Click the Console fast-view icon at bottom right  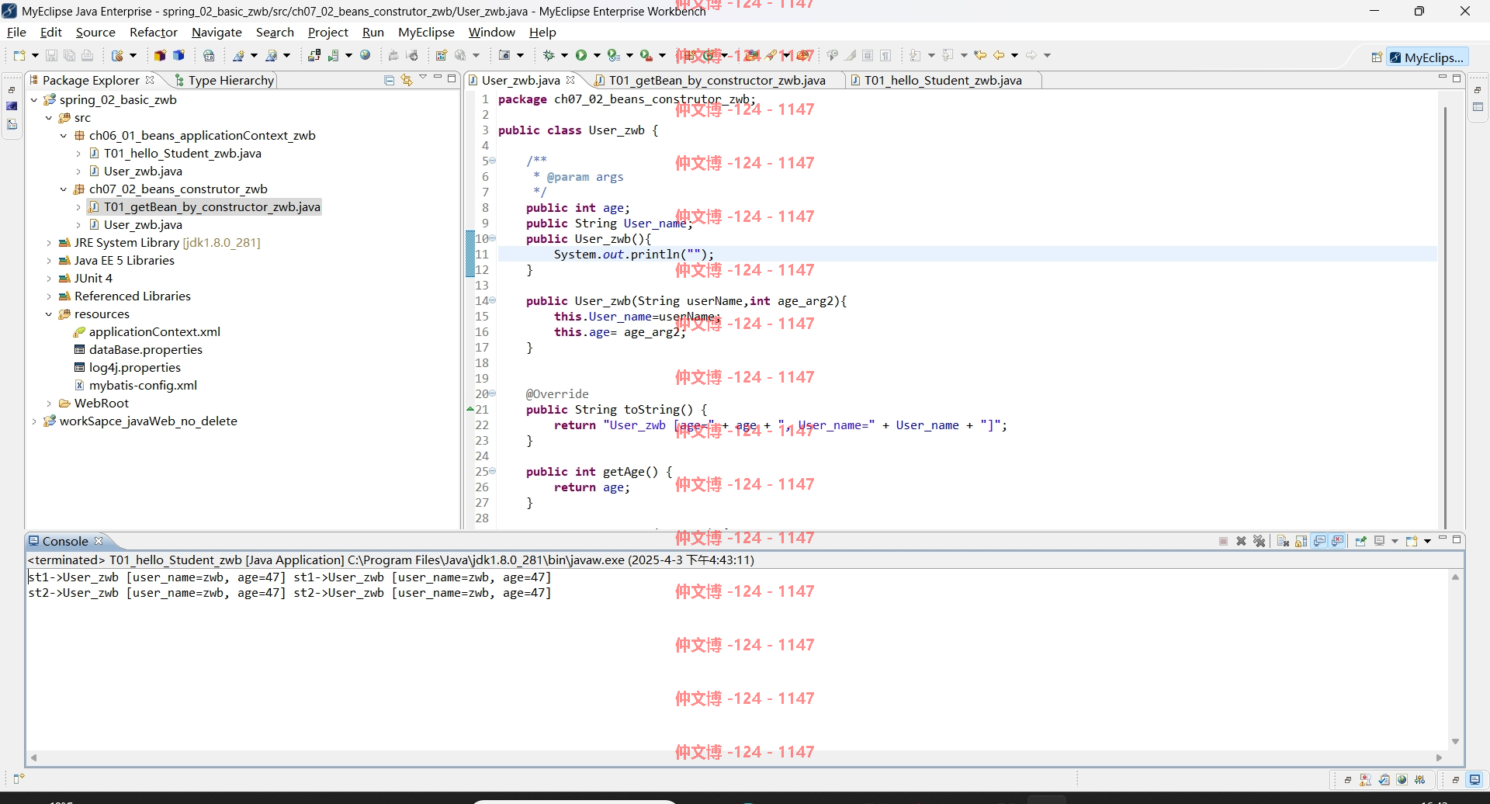[1474, 780]
